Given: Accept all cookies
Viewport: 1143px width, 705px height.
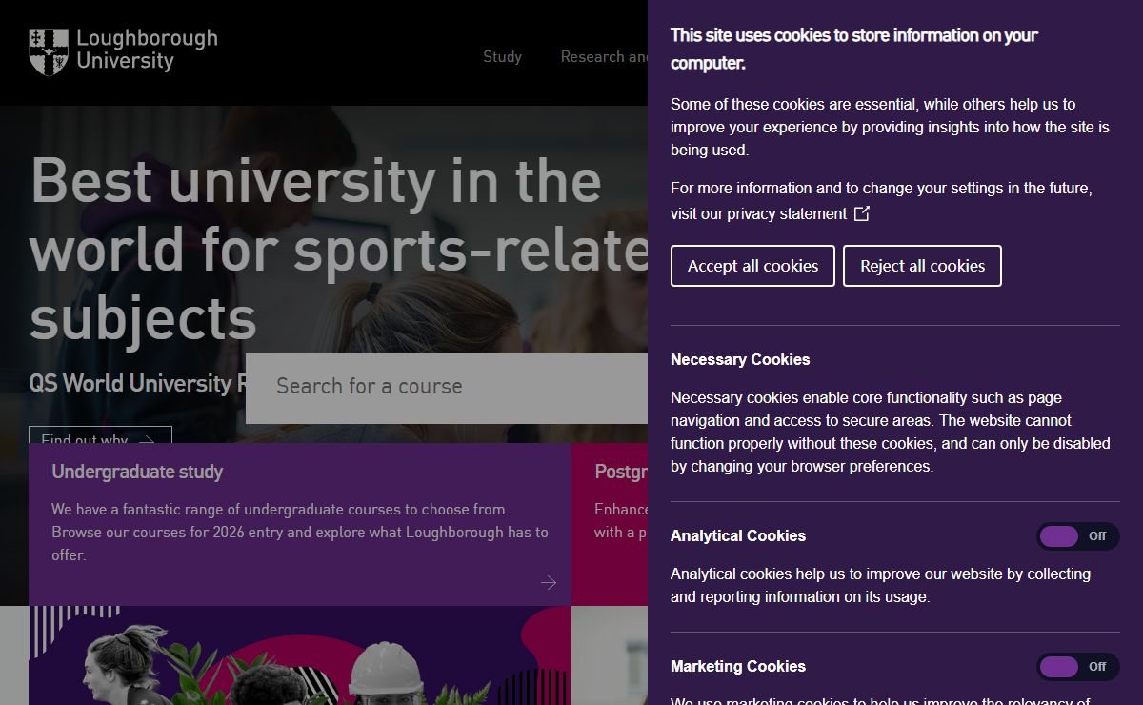Looking at the screenshot, I should pos(752,266).
